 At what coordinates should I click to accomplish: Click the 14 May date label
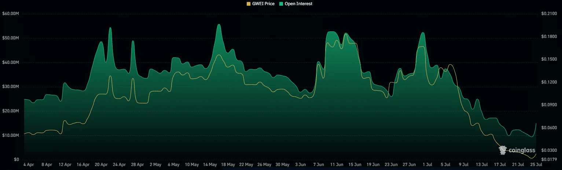(210, 165)
